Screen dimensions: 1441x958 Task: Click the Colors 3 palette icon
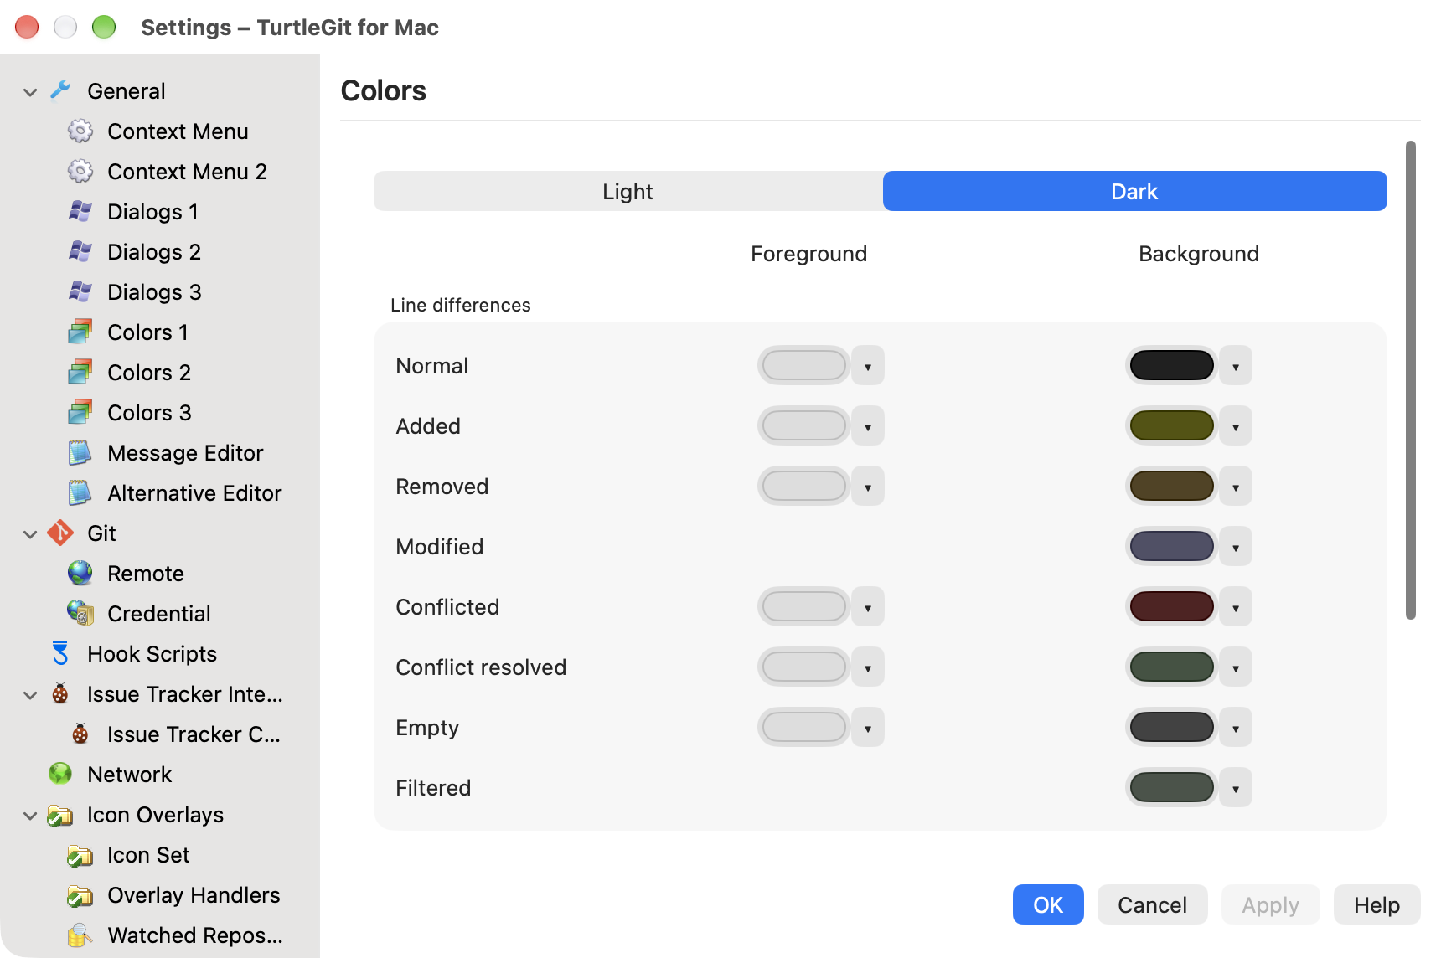pyautogui.click(x=80, y=412)
